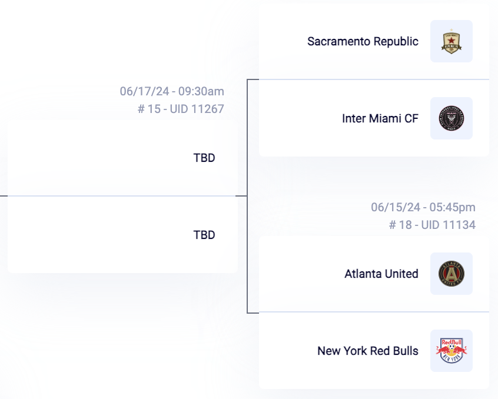Open the Atlanta United team entry
Screen dimensions: 498x399
pyautogui.click(x=381, y=274)
